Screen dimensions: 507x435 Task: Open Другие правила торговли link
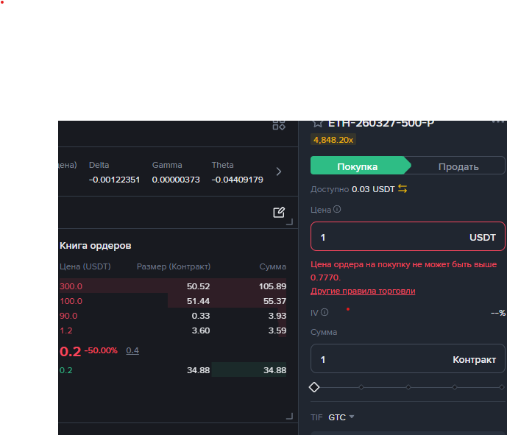point(363,291)
